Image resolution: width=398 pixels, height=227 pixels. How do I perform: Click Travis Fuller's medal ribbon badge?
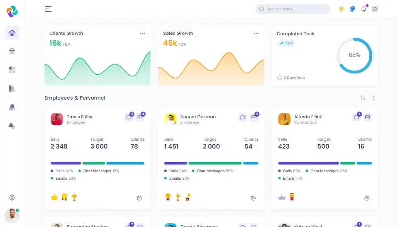(x=64, y=197)
